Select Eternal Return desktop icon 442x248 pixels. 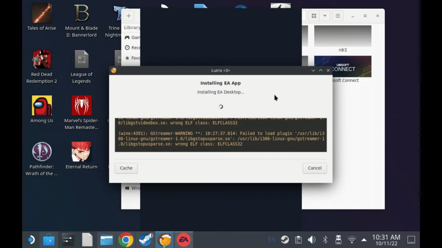coord(82,155)
